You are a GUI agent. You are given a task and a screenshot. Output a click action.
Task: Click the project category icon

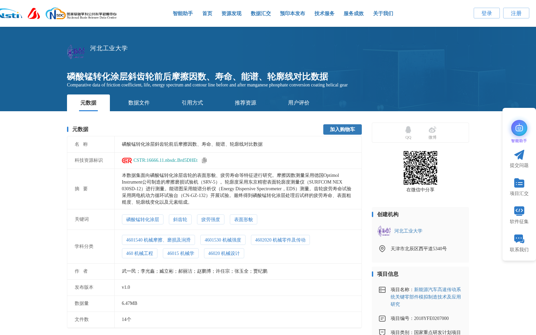tap(382, 332)
